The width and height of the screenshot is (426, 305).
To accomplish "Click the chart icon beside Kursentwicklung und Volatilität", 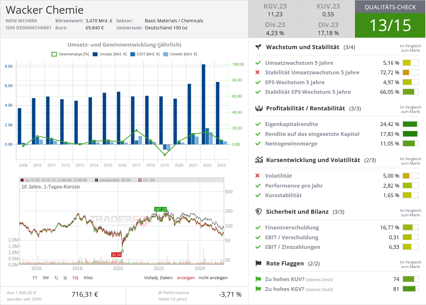I will point(259,160).
